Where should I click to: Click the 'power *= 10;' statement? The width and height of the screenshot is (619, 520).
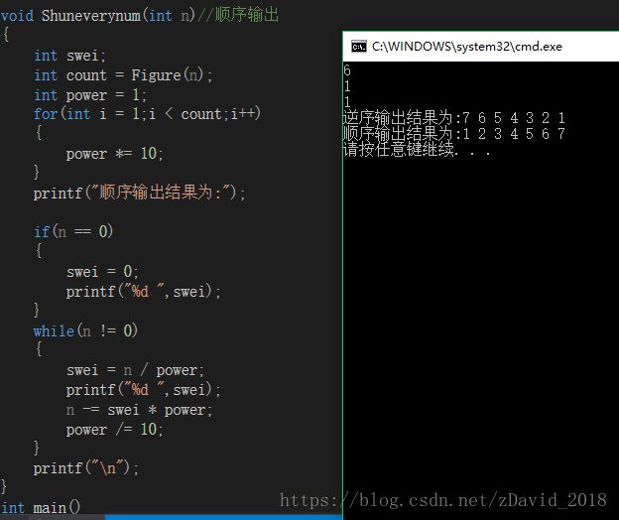tap(114, 154)
